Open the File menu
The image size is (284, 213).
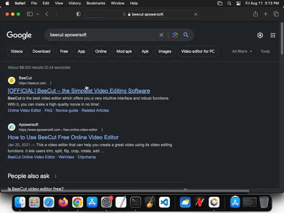(x=34, y=3)
